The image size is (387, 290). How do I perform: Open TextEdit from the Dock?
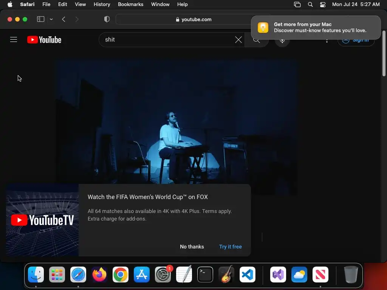click(184, 274)
